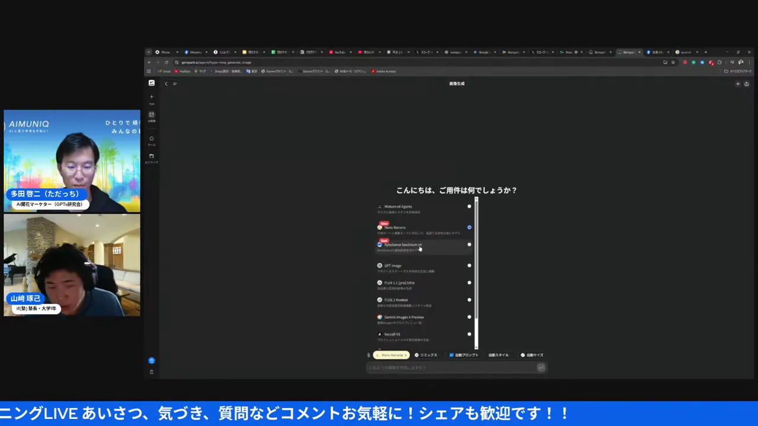The image size is (758, 426).
Task: Switch to the suno v5 browser tab
Action: (x=686, y=52)
